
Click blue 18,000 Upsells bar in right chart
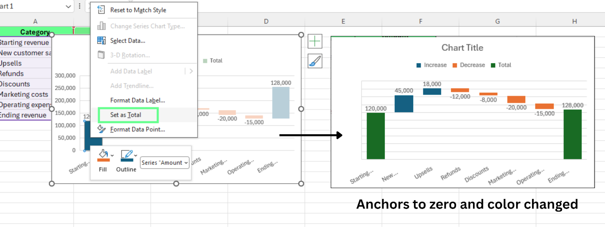(x=432, y=91)
